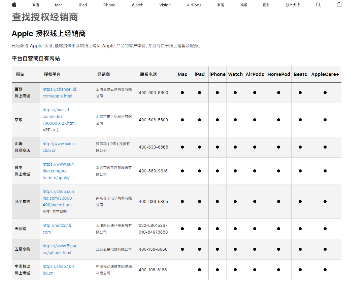Go to the Mac navigation item
Screen dimensions: 364x283
(x=59, y=5)
